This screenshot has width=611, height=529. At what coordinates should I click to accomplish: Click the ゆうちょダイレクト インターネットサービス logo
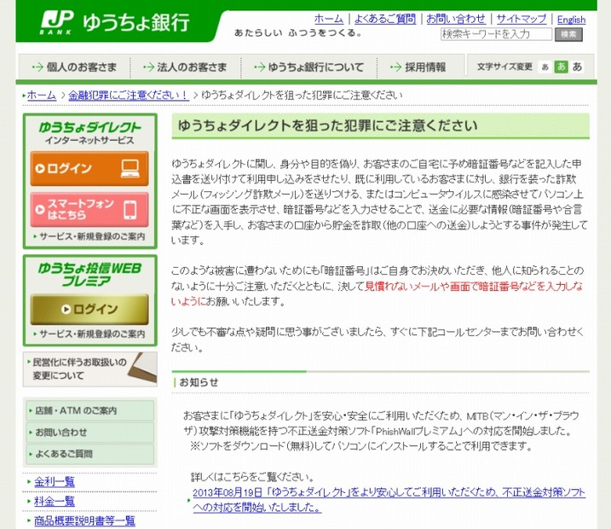pyautogui.click(x=89, y=132)
